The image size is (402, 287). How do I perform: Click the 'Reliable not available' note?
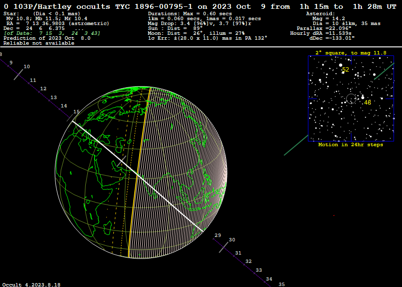(39, 43)
